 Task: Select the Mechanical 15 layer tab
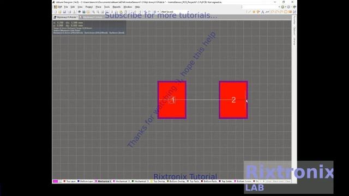(140, 181)
